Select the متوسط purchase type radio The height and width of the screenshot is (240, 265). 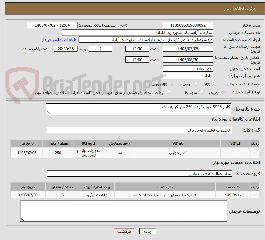coord(202,92)
